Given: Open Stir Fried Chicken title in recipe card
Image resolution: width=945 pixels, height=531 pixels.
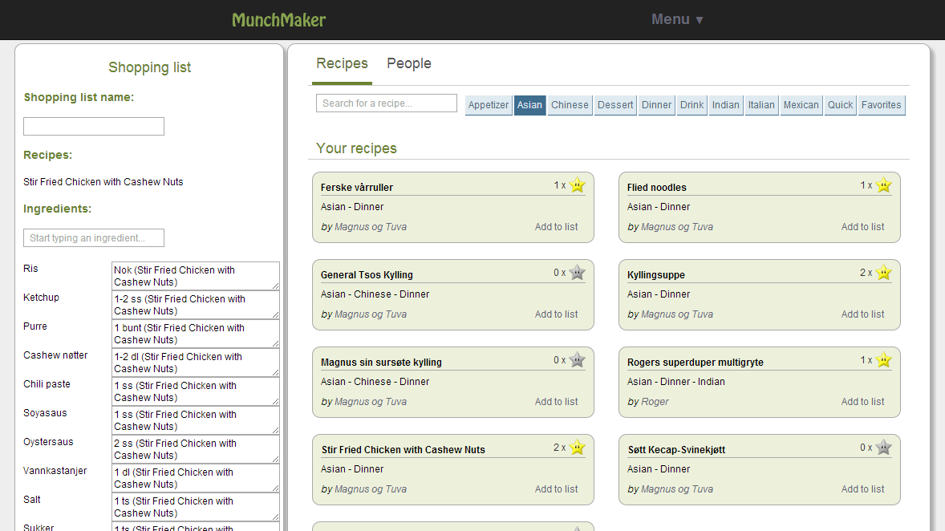Looking at the screenshot, I should tap(404, 450).
